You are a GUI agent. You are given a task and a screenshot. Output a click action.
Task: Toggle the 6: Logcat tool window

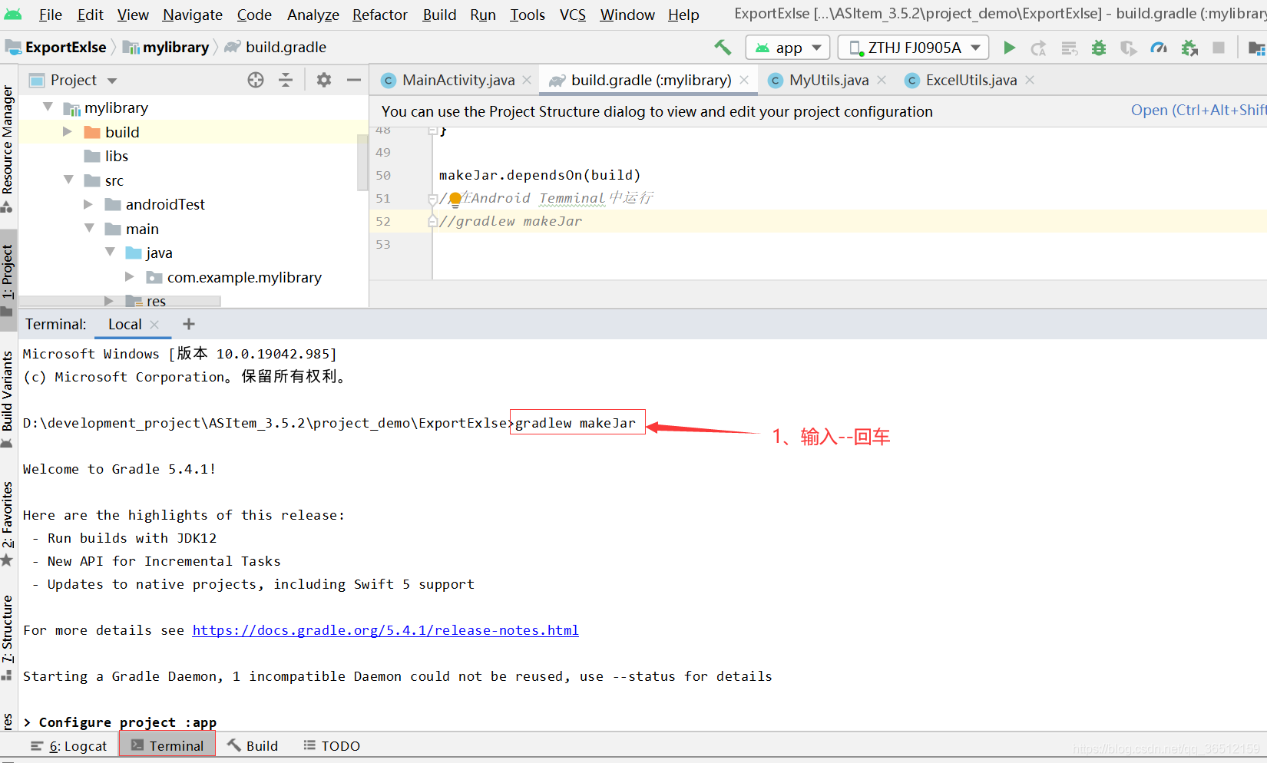(69, 745)
